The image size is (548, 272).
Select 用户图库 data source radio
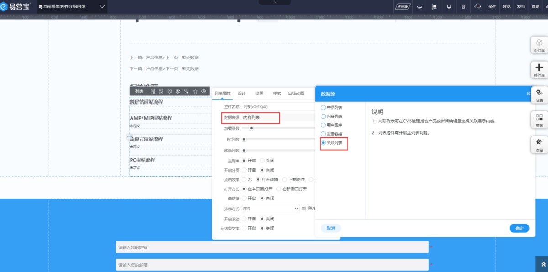coord(324,125)
